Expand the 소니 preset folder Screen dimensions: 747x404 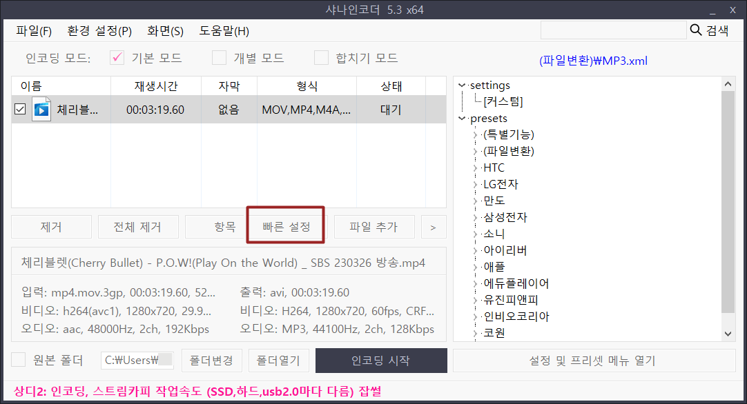476,234
